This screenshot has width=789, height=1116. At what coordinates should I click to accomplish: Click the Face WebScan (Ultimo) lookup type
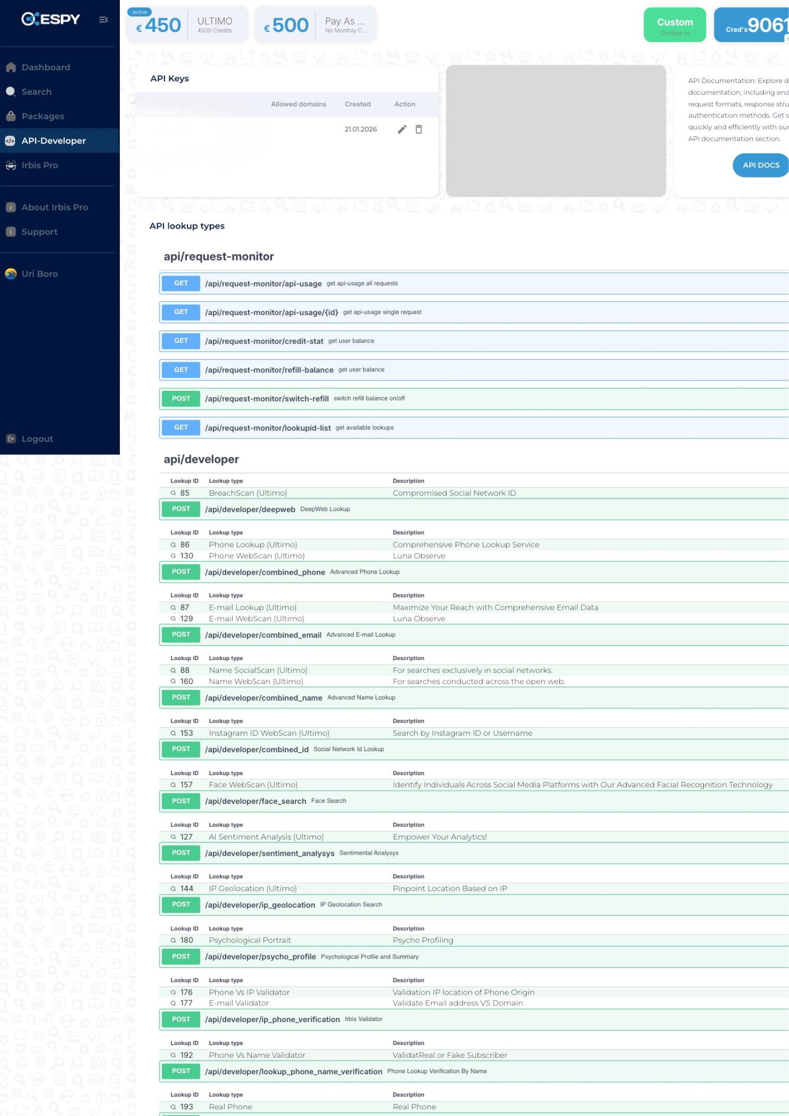[253, 785]
